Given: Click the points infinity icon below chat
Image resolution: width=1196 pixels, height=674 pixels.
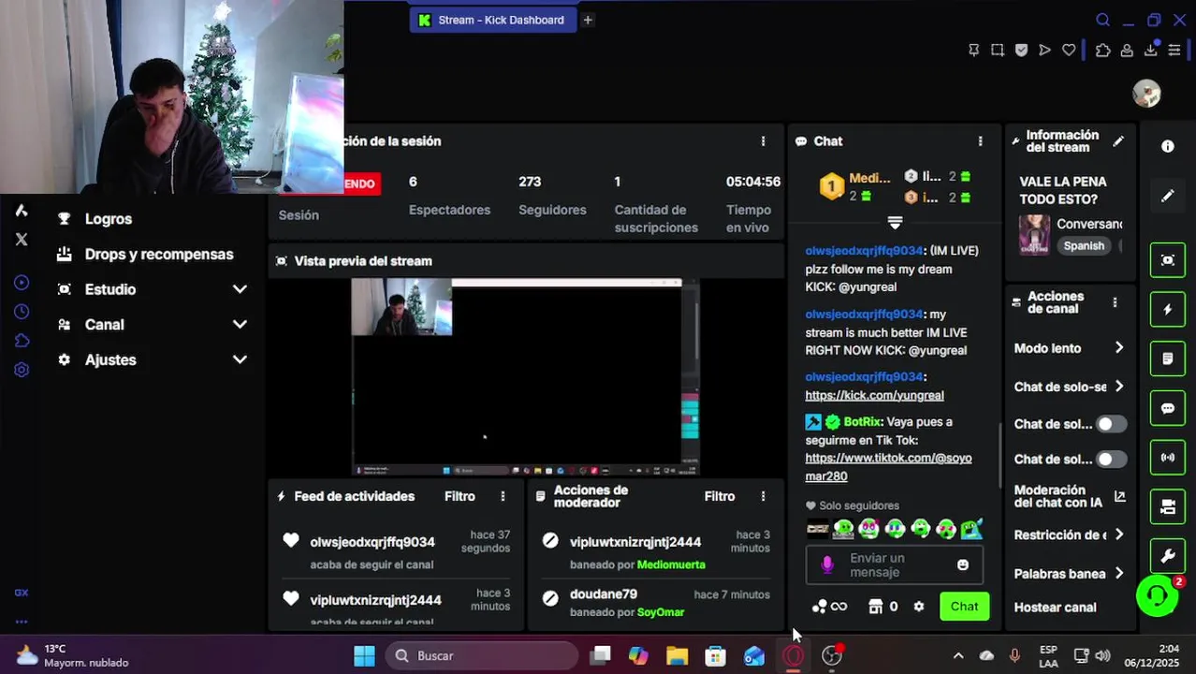Looking at the screenshot, I should tap(830, 607).
